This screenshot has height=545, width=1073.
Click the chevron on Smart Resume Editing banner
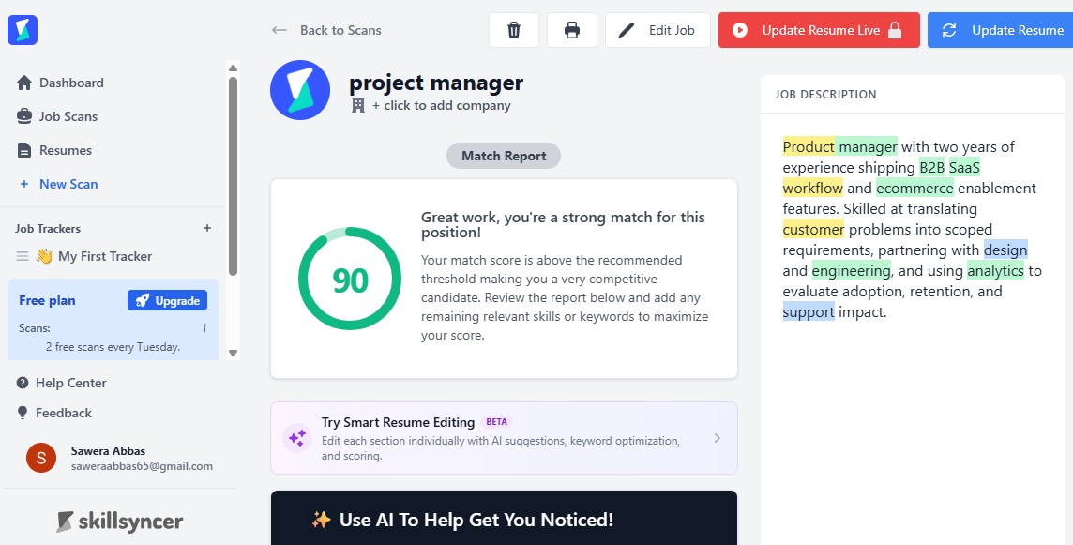point(718,438)
